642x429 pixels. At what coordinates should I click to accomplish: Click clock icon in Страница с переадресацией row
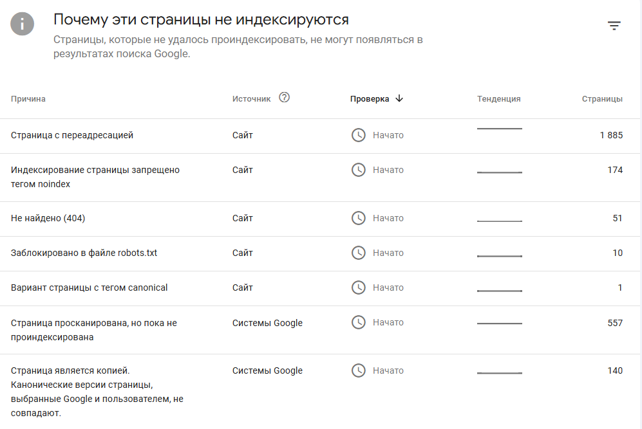tap(358, 135)
